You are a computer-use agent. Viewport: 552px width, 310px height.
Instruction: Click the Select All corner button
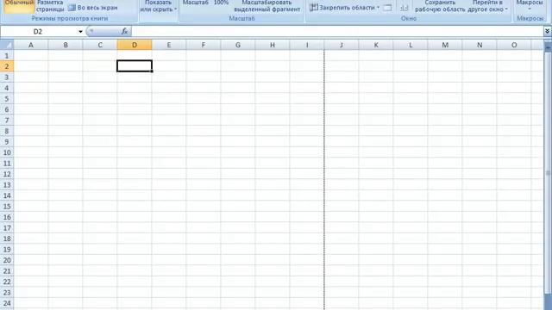point(7,45)
